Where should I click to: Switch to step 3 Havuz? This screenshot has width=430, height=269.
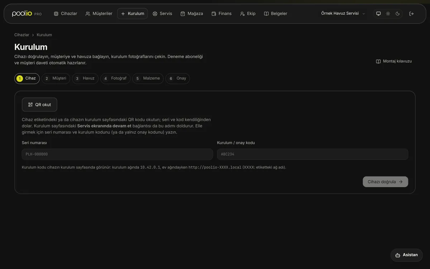[x=85, y=79]
